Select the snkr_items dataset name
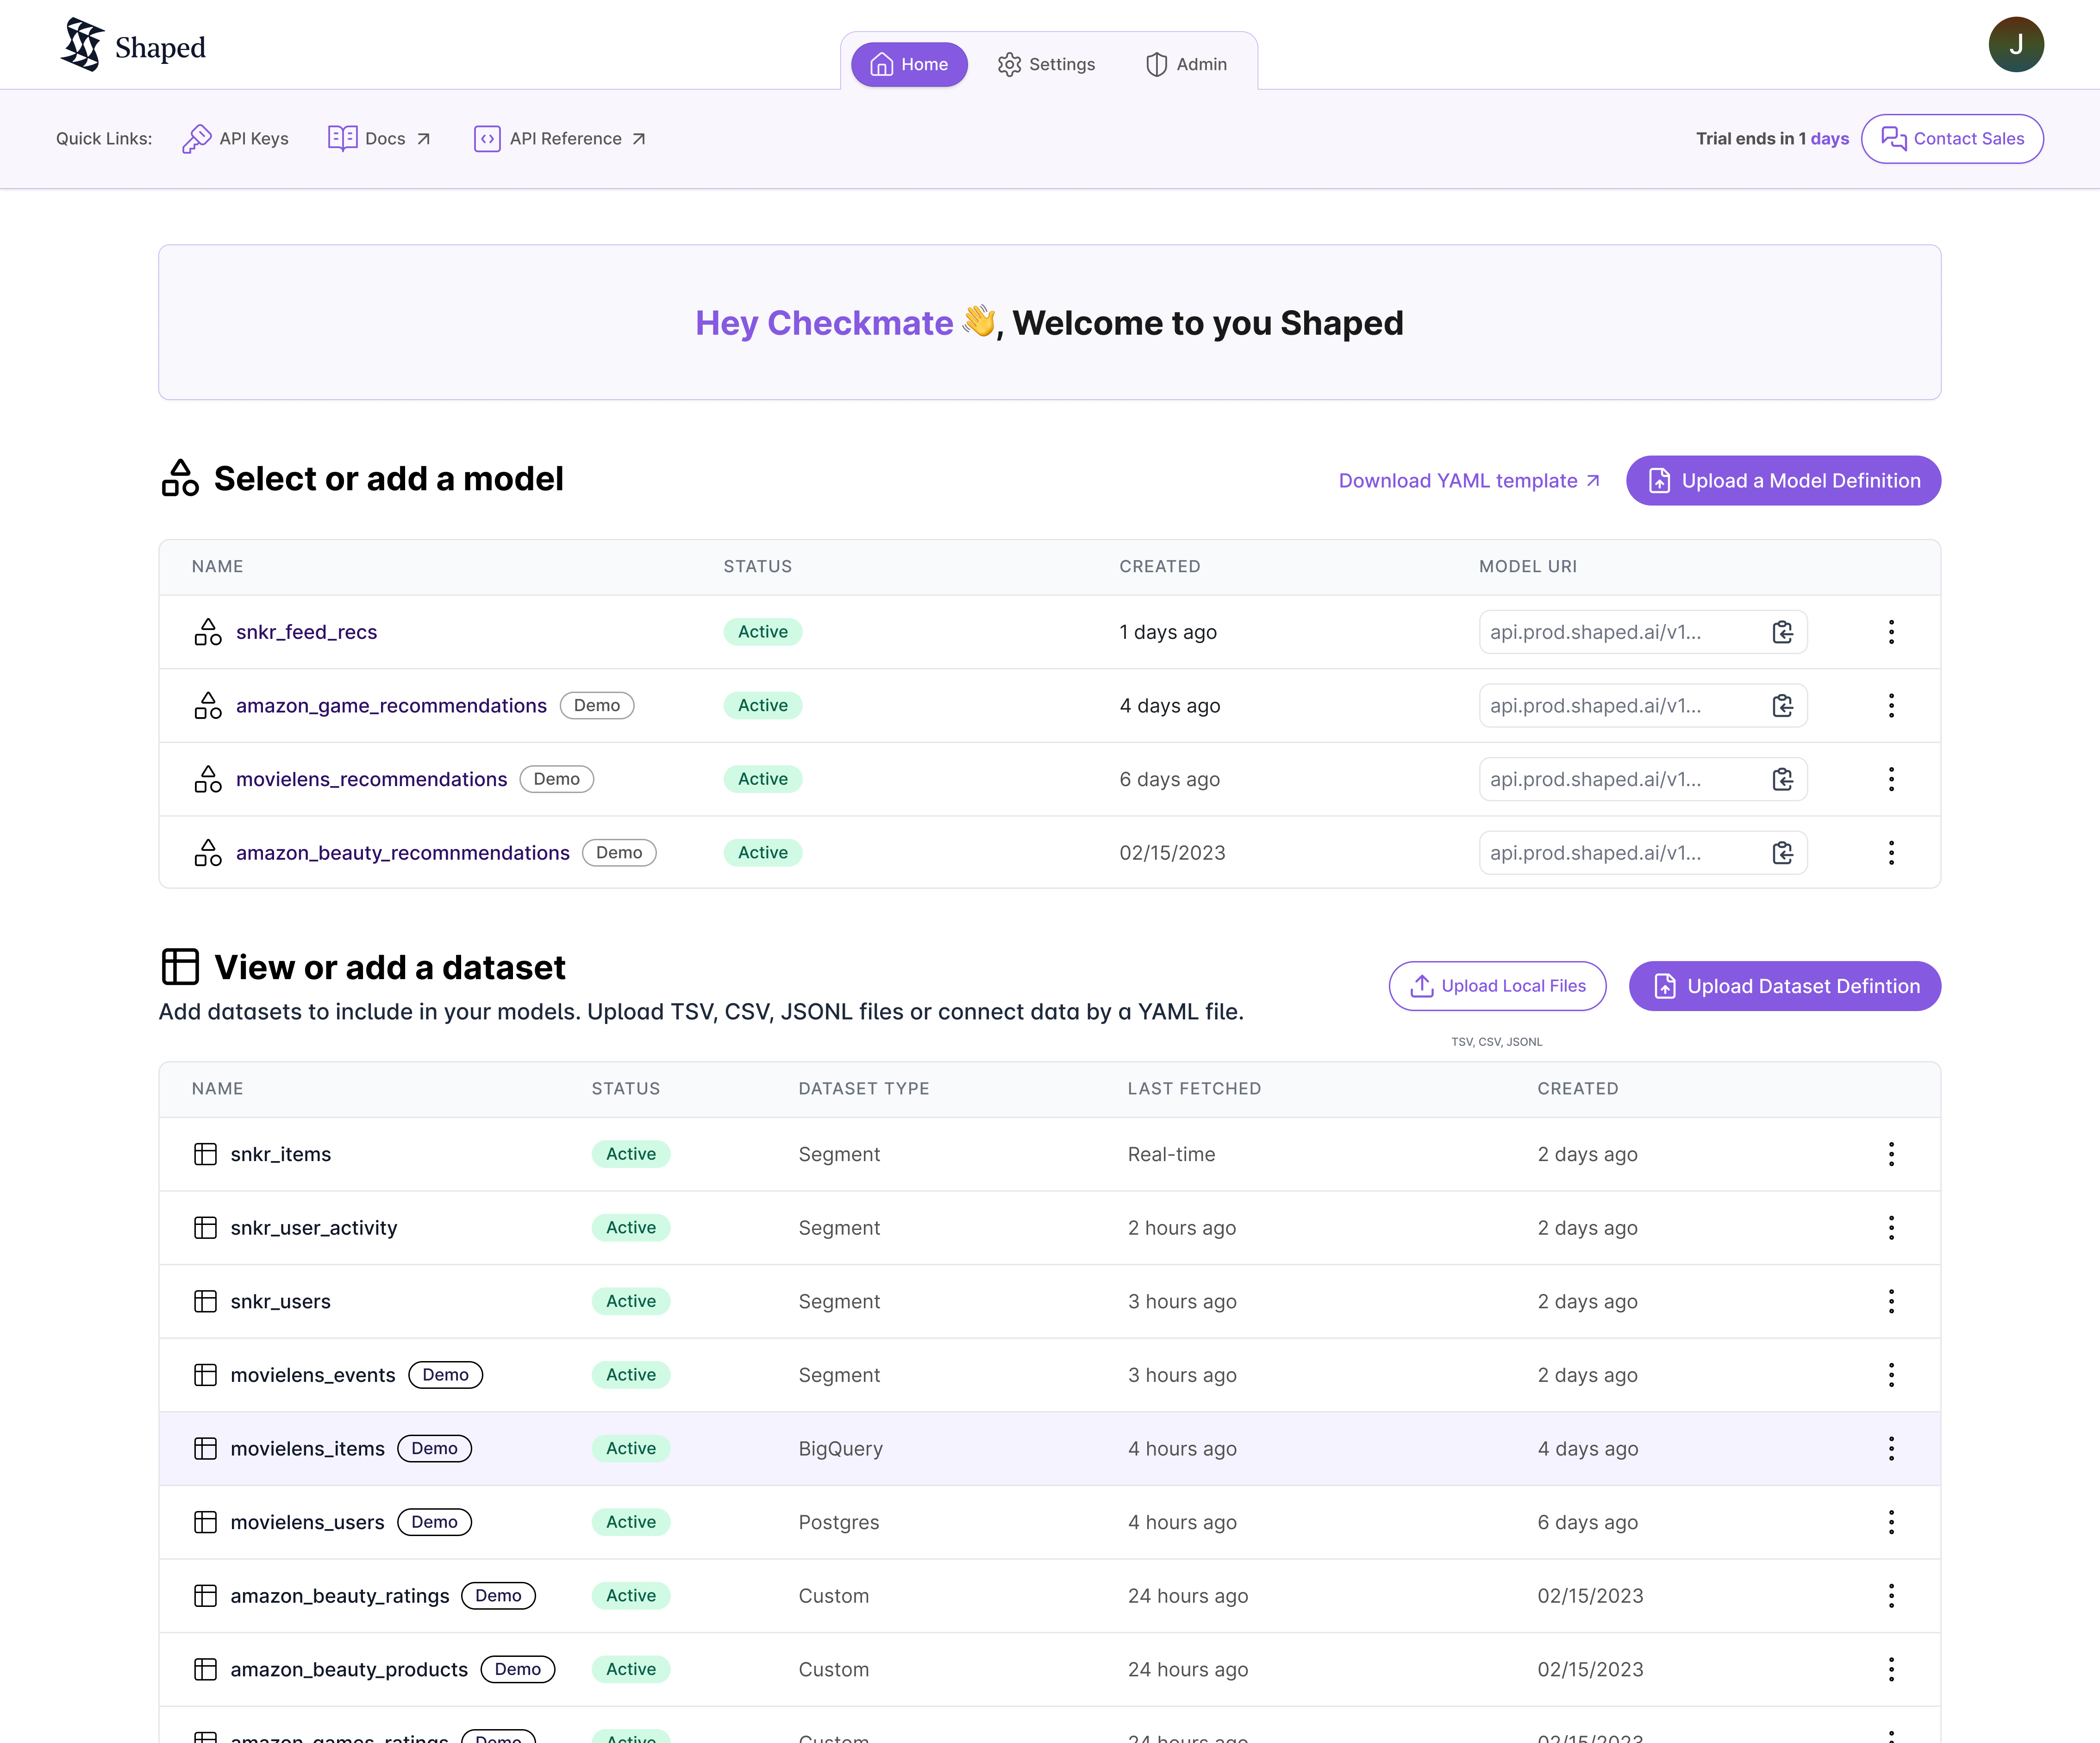2100x1743 pixels. coord(280,1154)
